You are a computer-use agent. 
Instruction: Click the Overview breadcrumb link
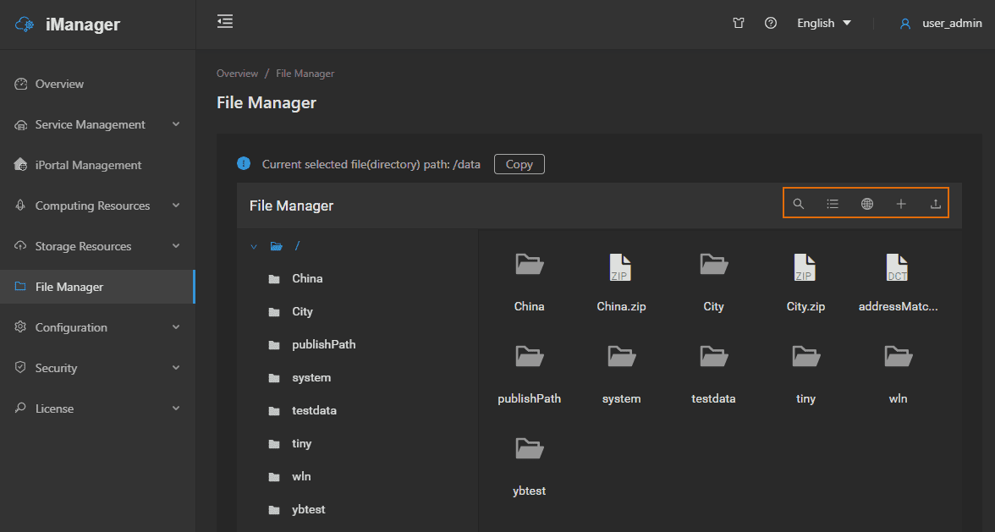[x=237, y=74]
